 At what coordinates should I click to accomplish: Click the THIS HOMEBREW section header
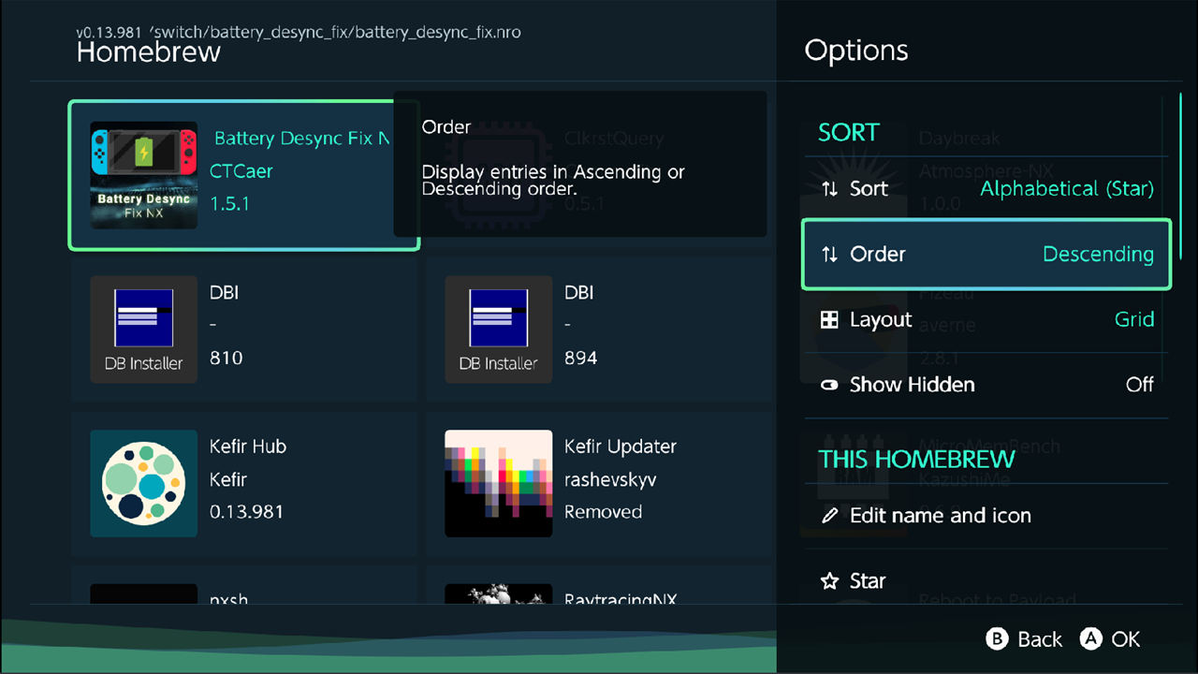tap(917, 460)
